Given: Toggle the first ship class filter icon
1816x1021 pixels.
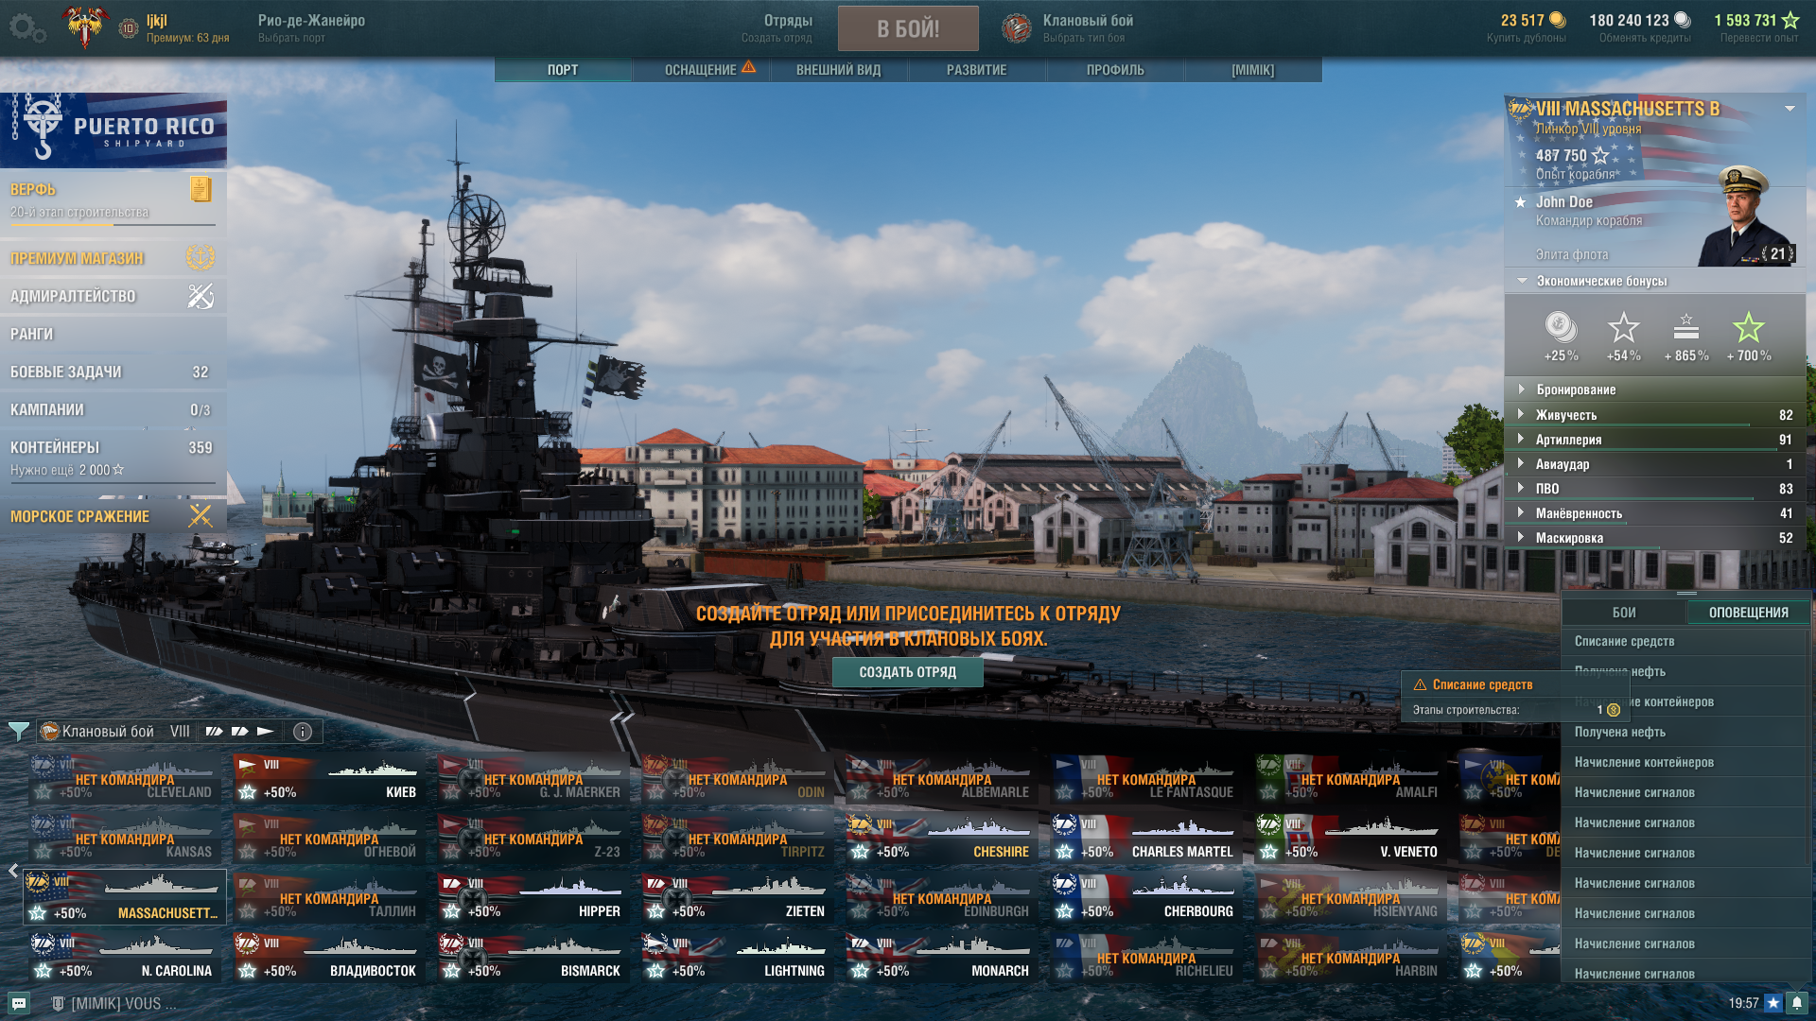Looking at the screenshot, I should (215, 731).
